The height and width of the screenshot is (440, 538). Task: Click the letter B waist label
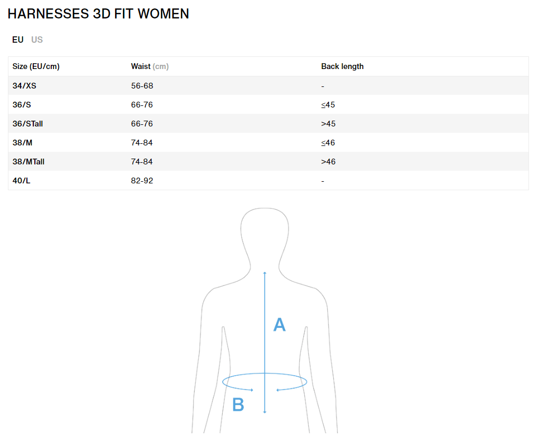coord(238,405)
